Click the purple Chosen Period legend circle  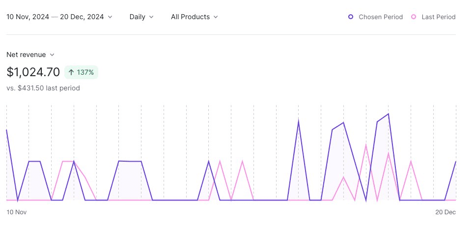point(351,17)
